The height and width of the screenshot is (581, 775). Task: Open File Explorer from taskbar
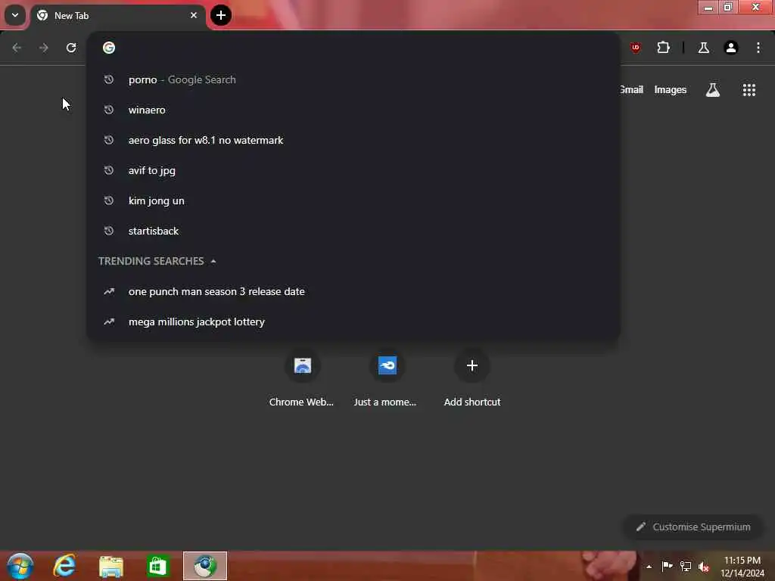(x=110, y=566)
